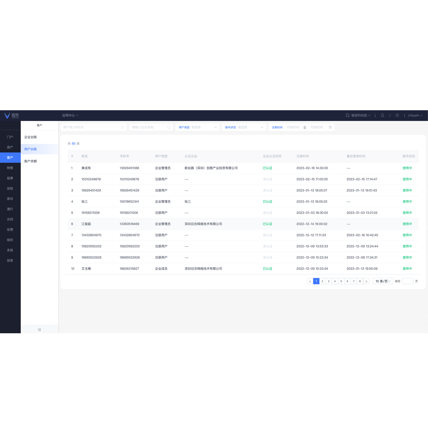This screenshot has width=428, height=444.
Task: Select 门户 in the left navigation
Action: point(10,137)
